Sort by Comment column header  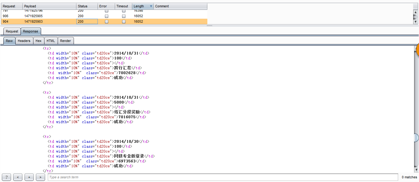tap(180, 6)
